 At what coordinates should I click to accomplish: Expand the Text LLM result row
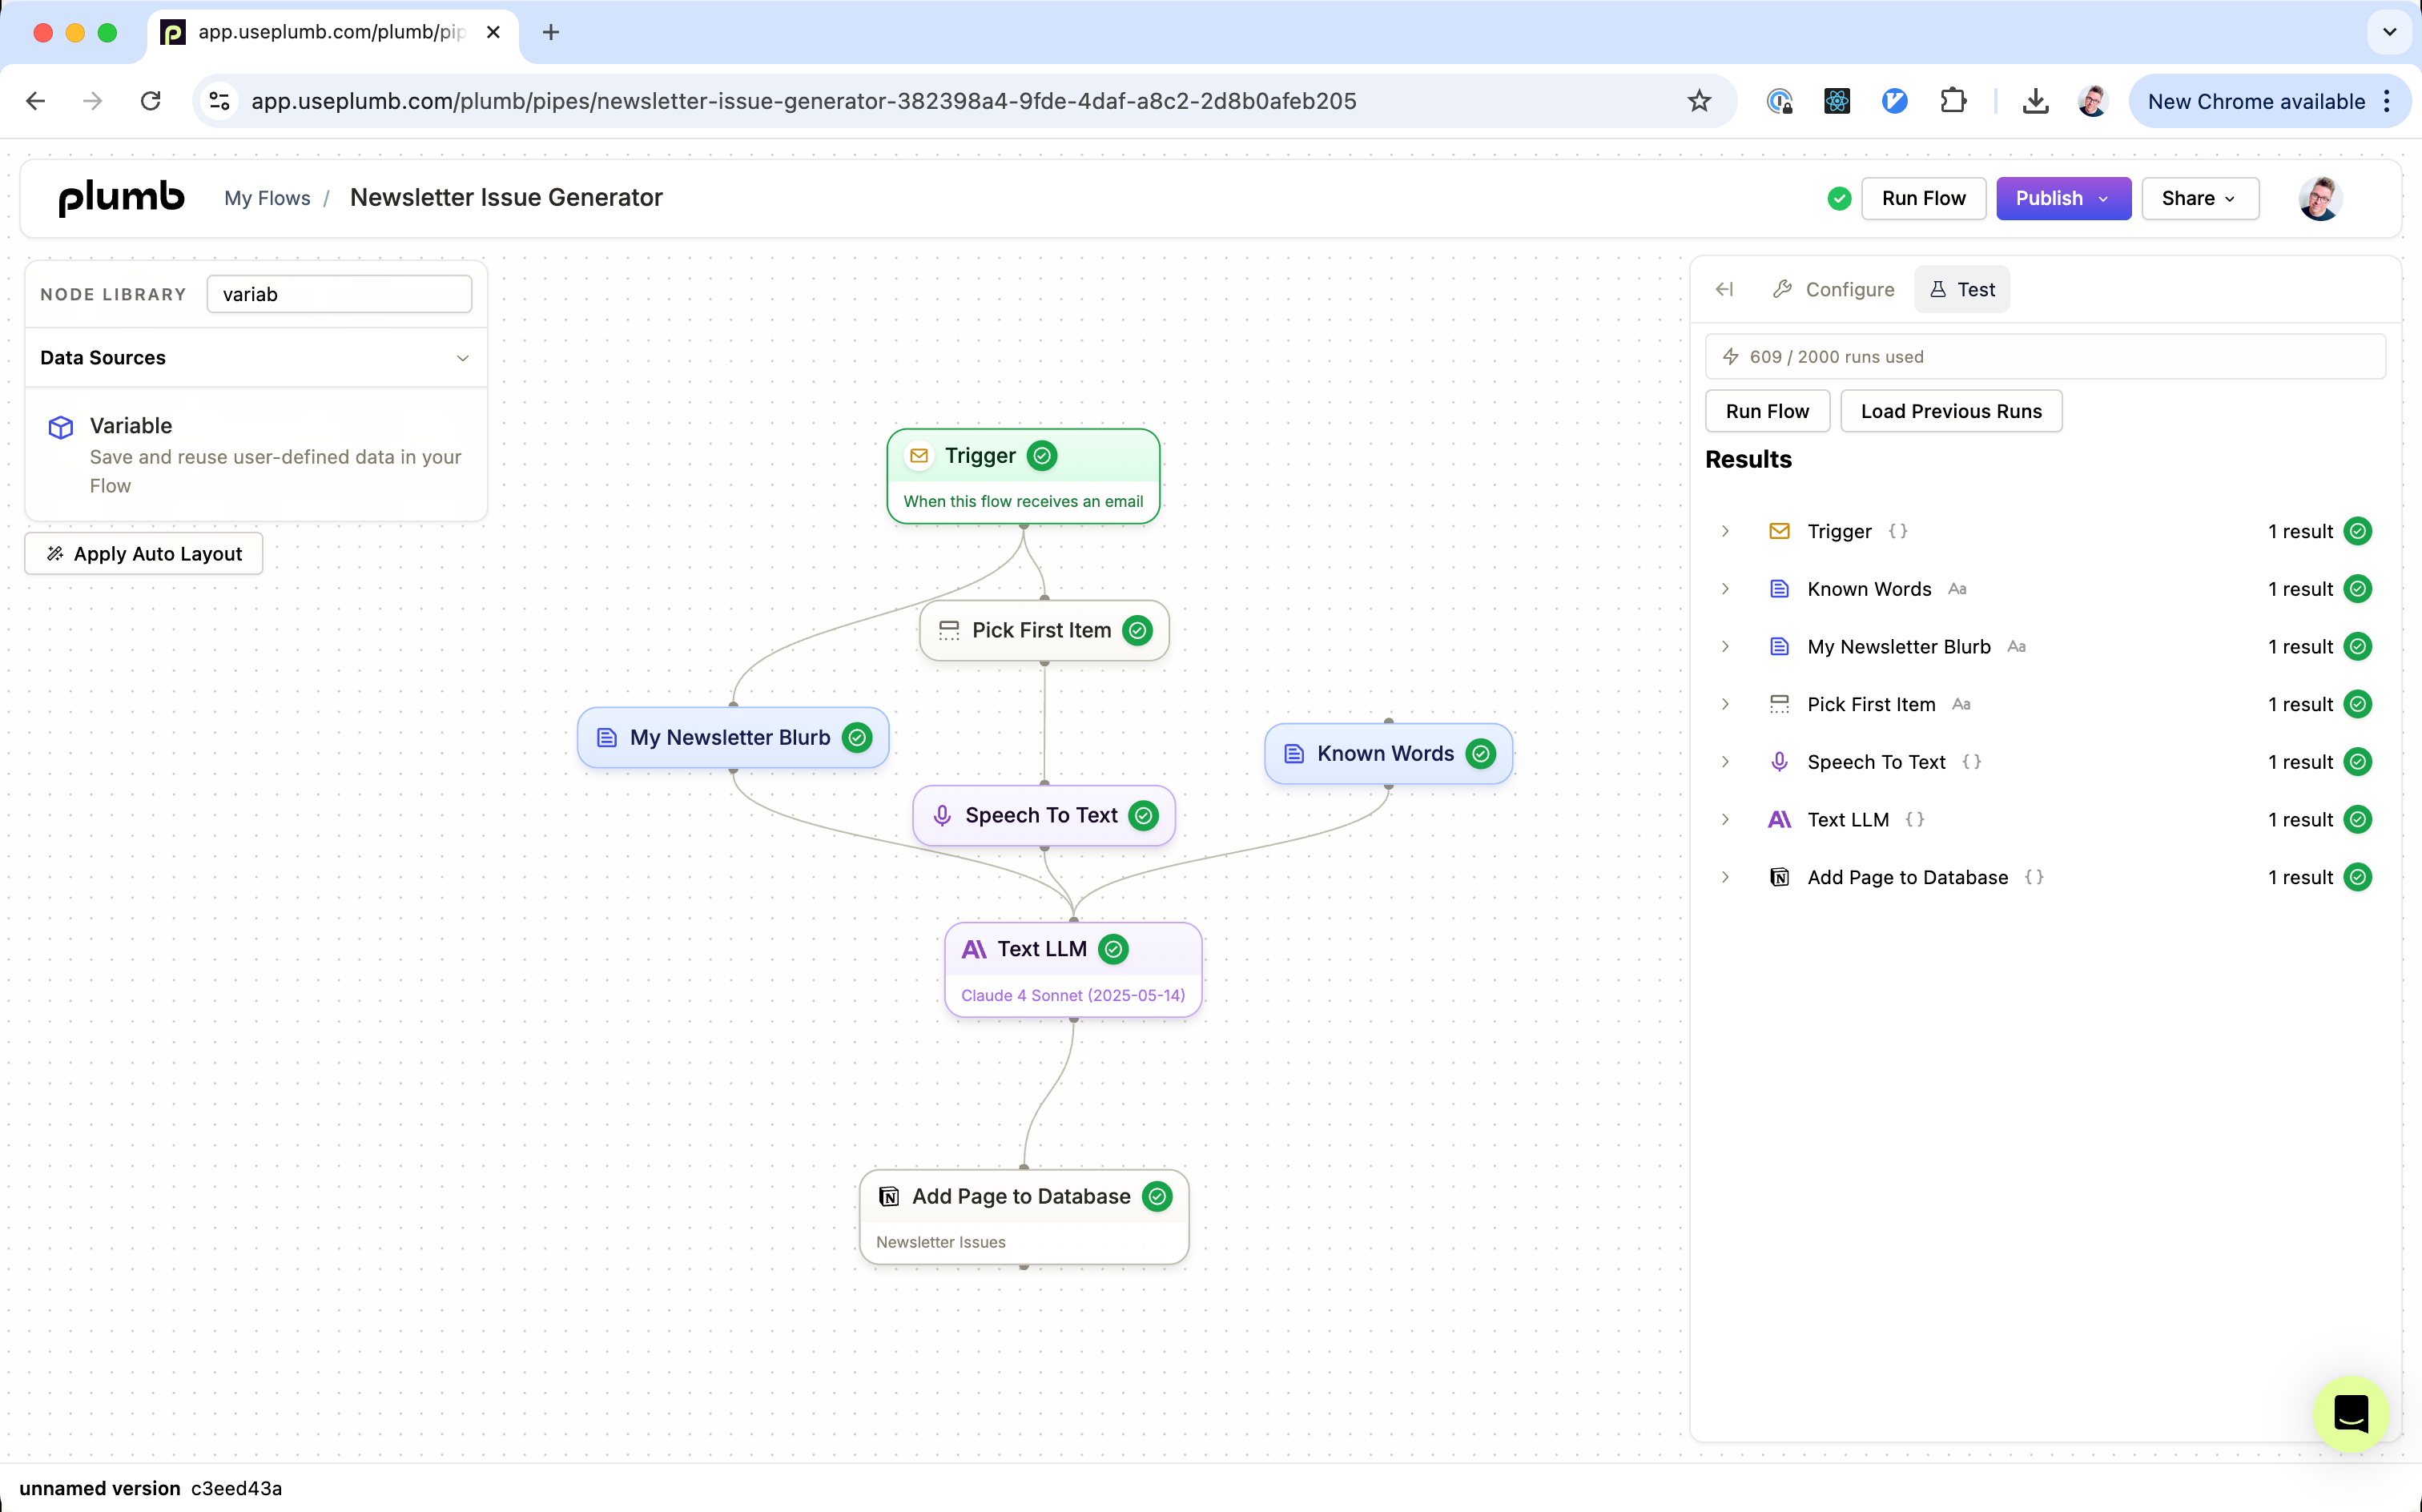point(1725,820)
